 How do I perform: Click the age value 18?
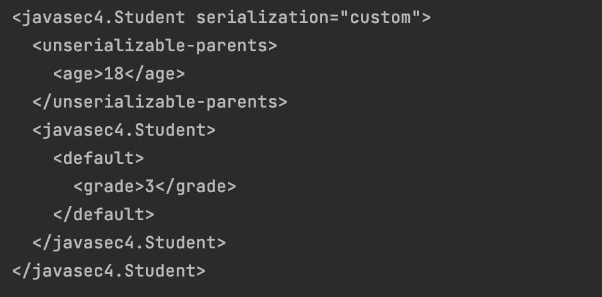pyautogui.click(x=113, y=74)
